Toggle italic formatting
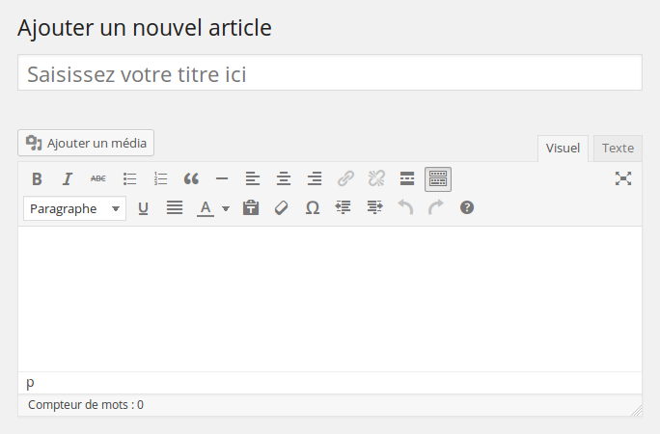This screenshot has height=434, width=660. pyautogui.click(x=68, y=179)
